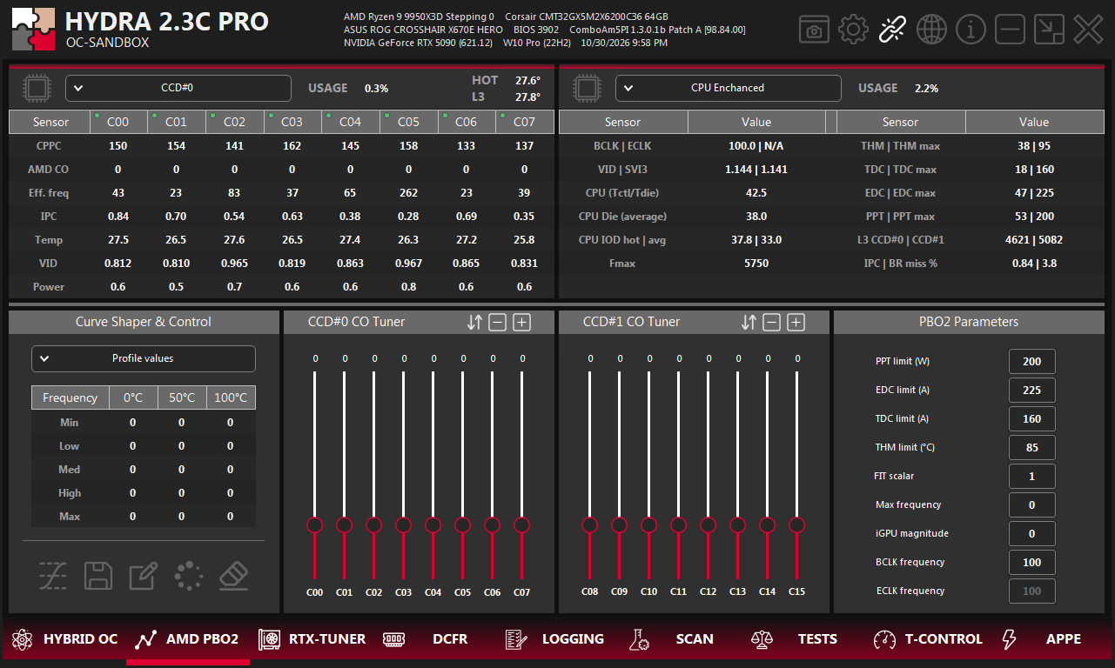
Task: Toggle the C06 core green indicator
Action: tap(446, 116)
